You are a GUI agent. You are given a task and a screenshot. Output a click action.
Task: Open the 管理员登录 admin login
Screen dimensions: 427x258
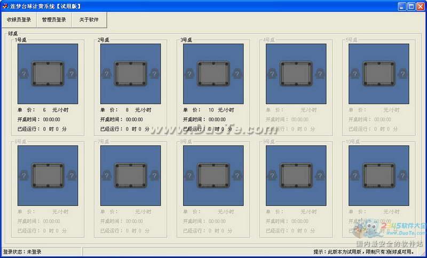click(54, 20)
